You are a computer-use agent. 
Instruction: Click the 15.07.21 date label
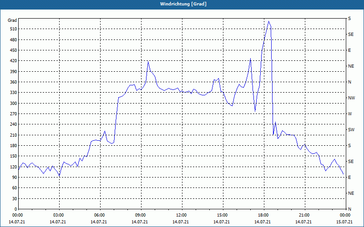(344, 222)
